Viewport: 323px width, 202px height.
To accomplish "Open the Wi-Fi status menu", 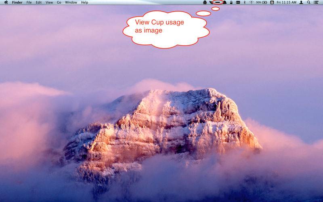I will pyautogui.click(x=251, y=2).
